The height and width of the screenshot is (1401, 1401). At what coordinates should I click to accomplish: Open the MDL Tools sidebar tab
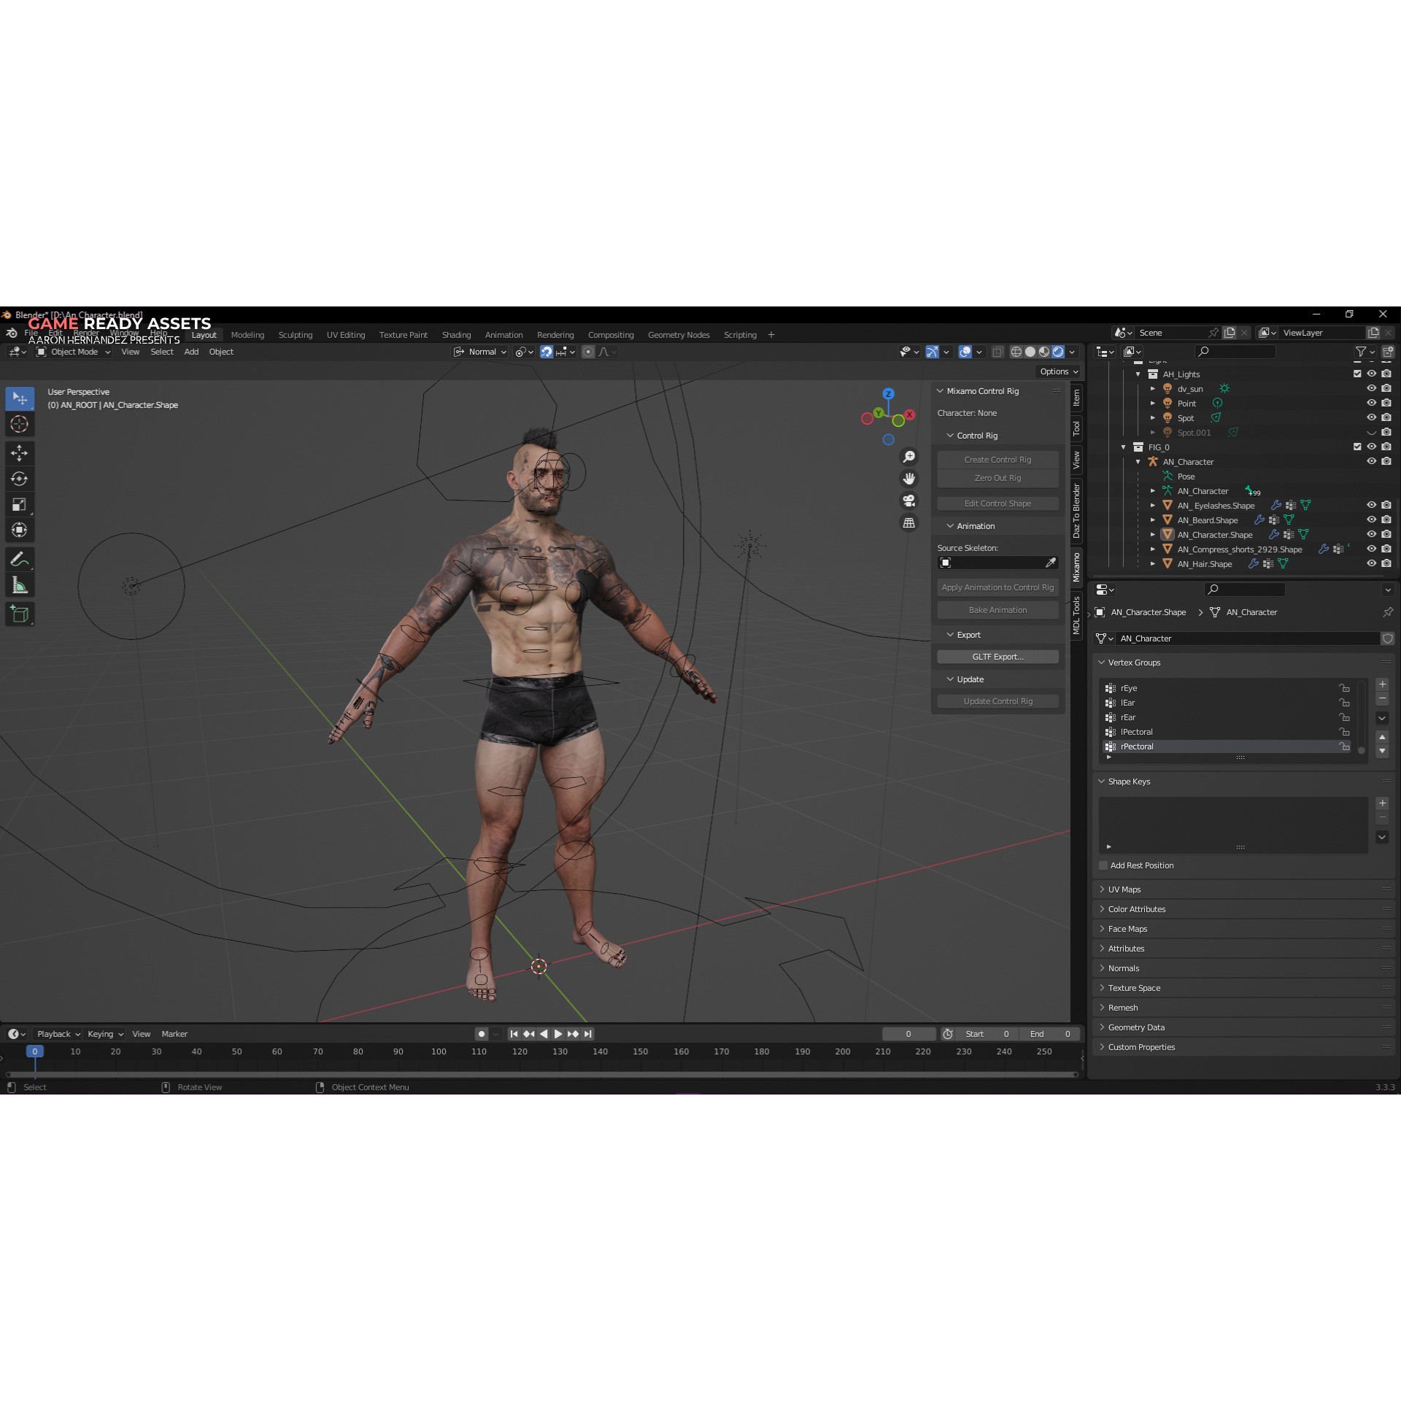[x=1076, y=614]
